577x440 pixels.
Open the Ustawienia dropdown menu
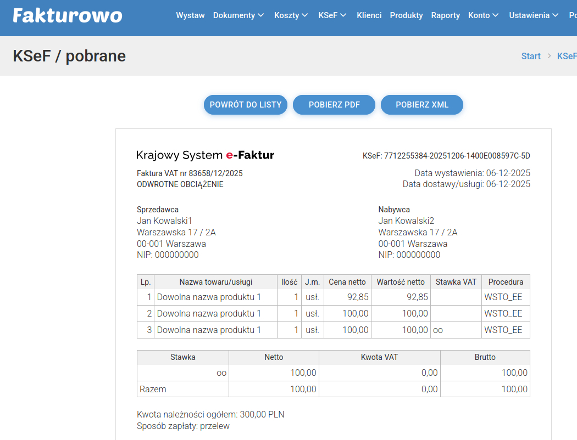pos(534,15)
